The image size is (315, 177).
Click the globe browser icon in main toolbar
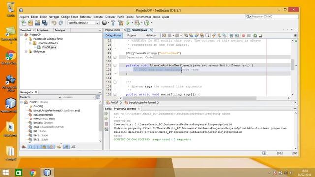[x=104, y=23]
